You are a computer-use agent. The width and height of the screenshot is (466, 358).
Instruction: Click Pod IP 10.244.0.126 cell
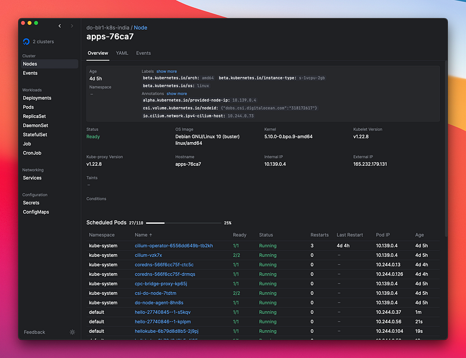click(x=389, y=274)
